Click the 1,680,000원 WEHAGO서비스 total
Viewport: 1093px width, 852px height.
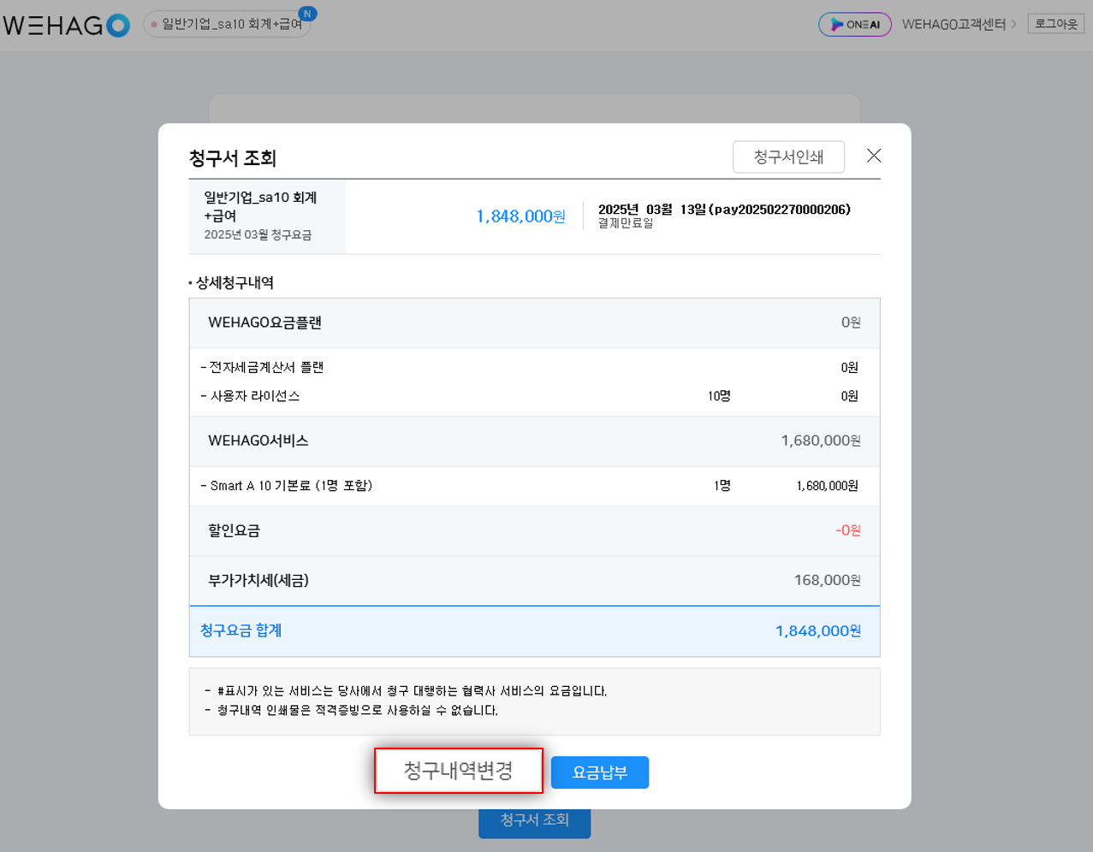820,441
